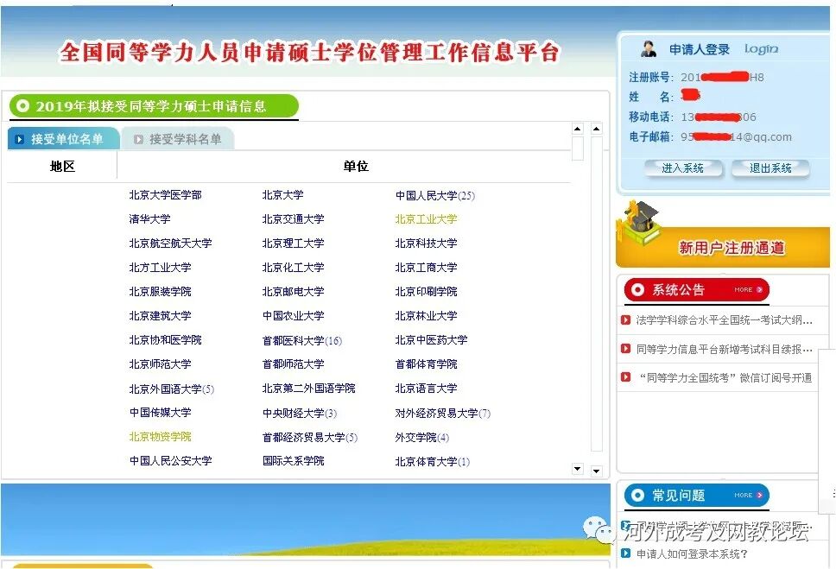Image resolution: width=836 pixels, height=569 pixels.
Task: Click the 进入系统 button
Action: click(683, 168)
